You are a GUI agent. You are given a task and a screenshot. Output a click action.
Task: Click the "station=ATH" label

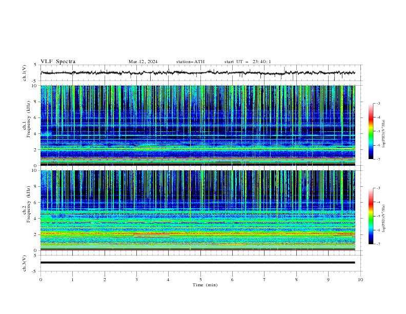click(x=190, y=62)
